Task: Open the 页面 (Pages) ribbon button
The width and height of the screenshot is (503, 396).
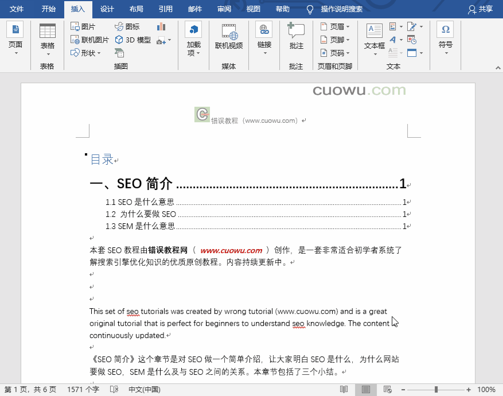Action: (x=15, y=39)
